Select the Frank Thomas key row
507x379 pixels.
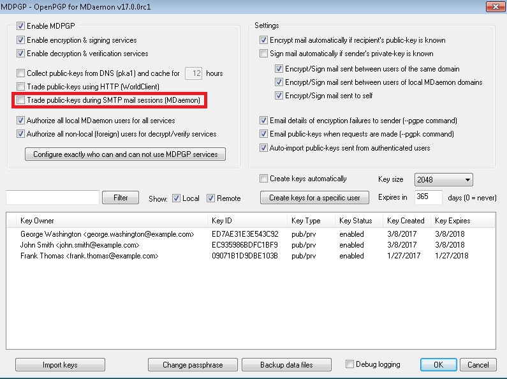pyautogui.click(x=251, y=256)
